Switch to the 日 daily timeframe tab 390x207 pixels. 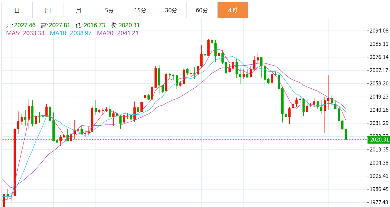point(17,11)
